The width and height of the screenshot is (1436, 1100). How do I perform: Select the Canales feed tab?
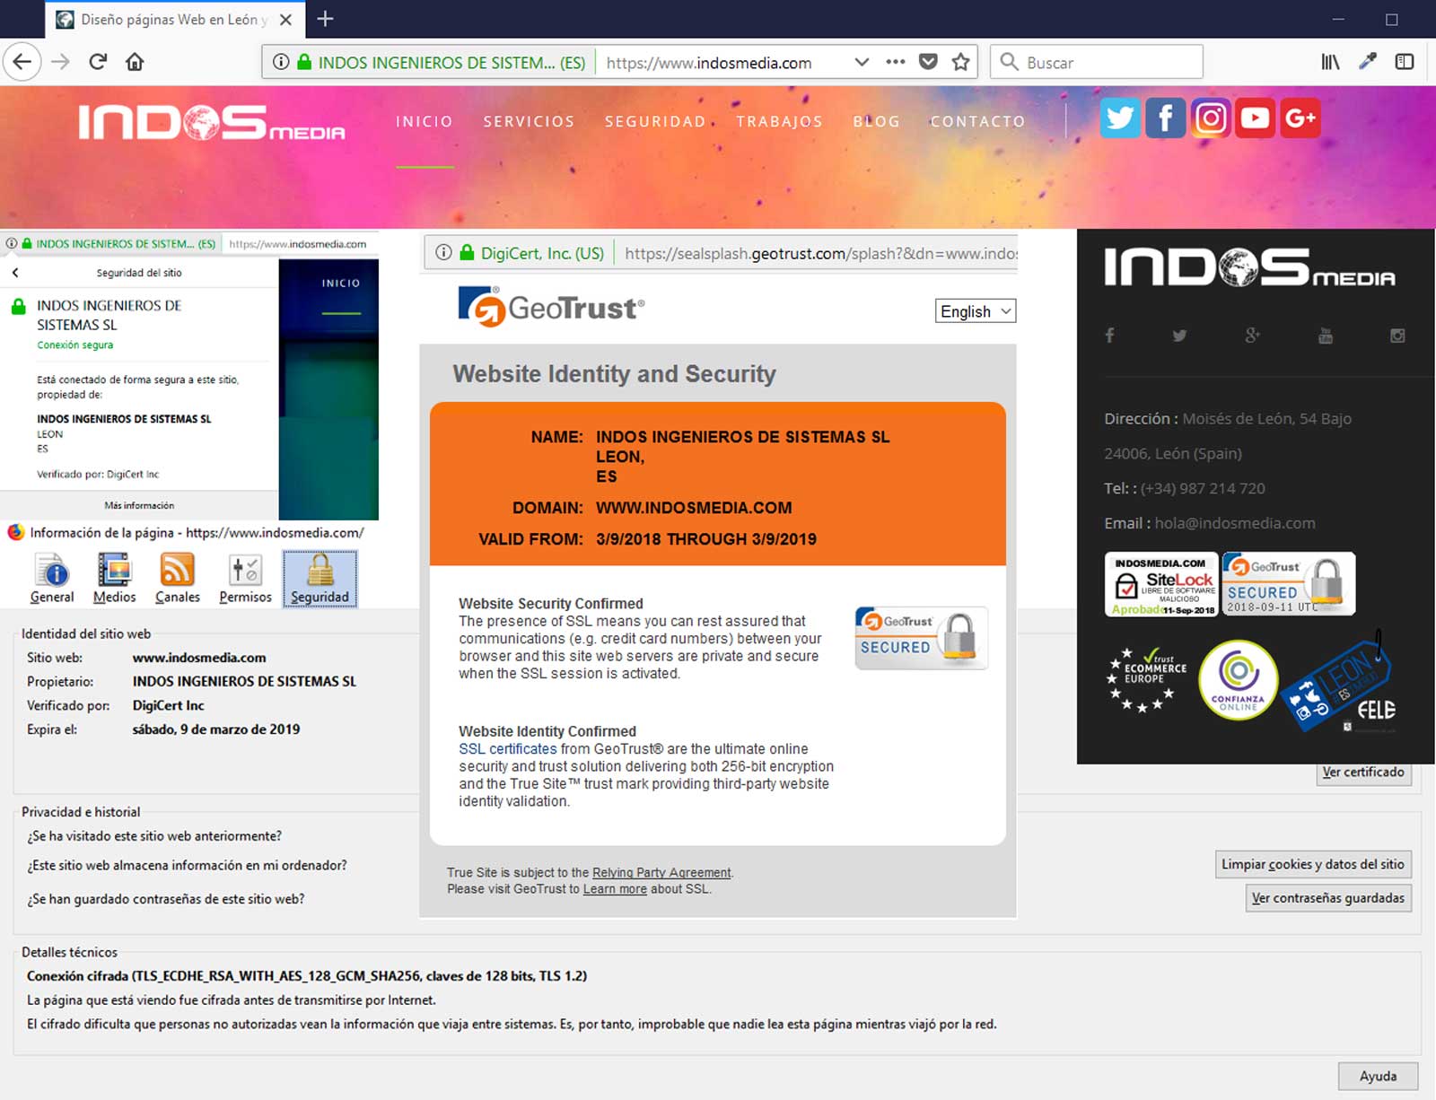[177, 579]
